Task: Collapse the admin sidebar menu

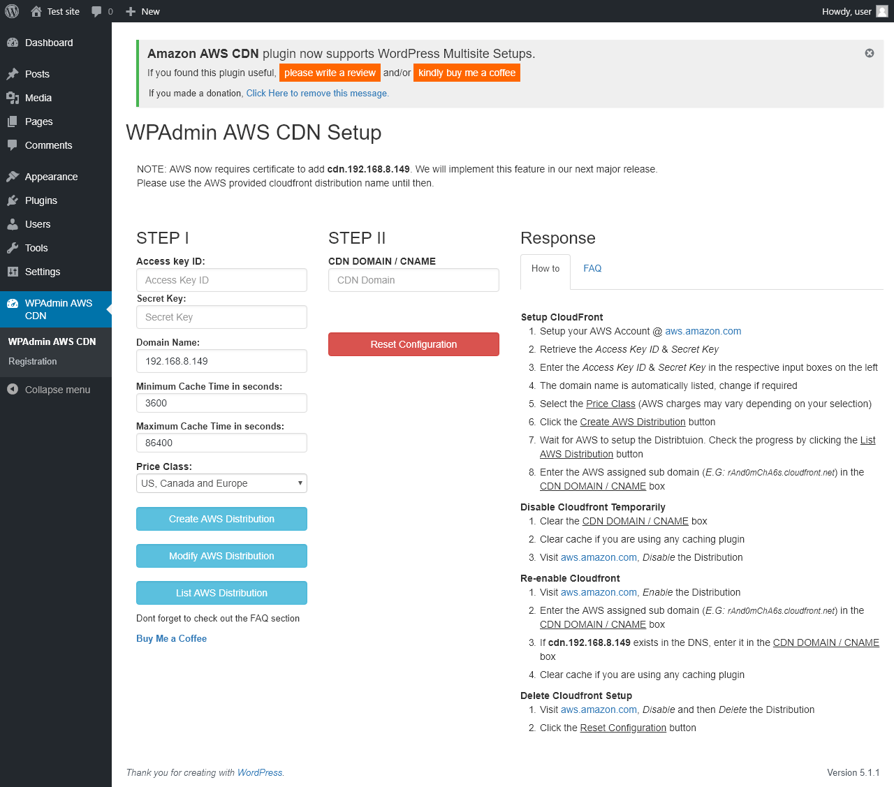Action: pos(49,390)
